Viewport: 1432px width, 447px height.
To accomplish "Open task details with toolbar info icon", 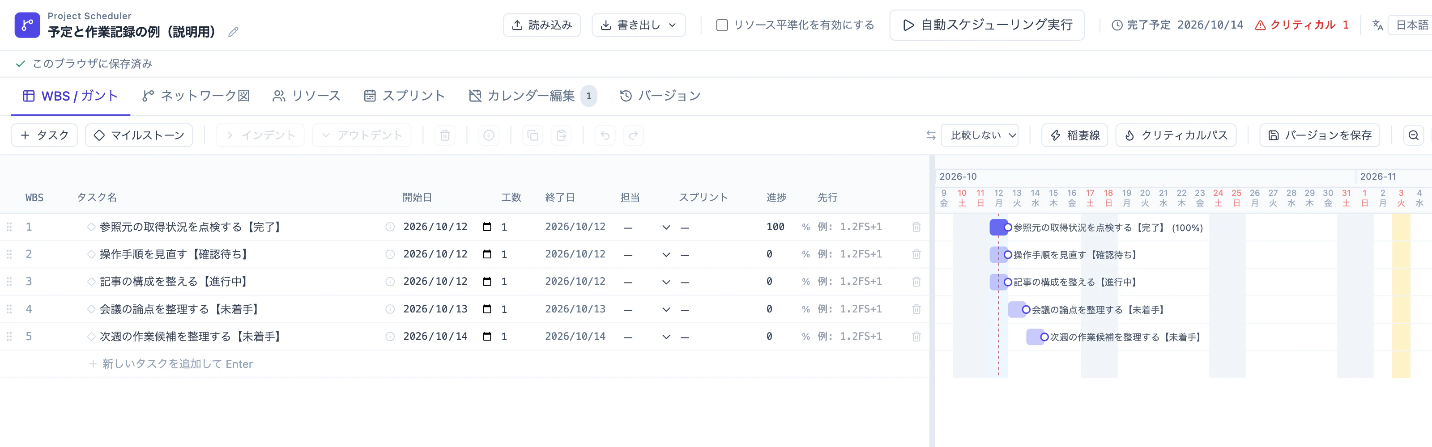I will pyautogui.click(x=489, y=135).
